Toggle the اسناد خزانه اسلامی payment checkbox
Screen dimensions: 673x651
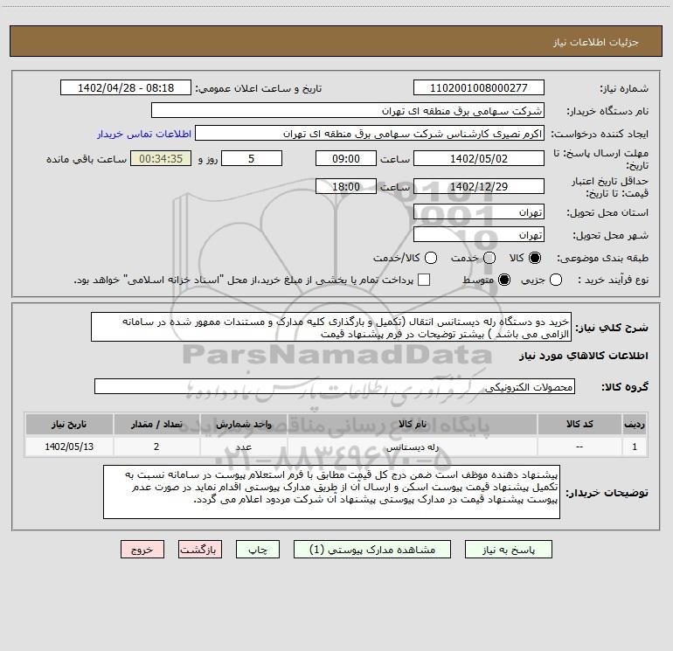tap(424, 280)
